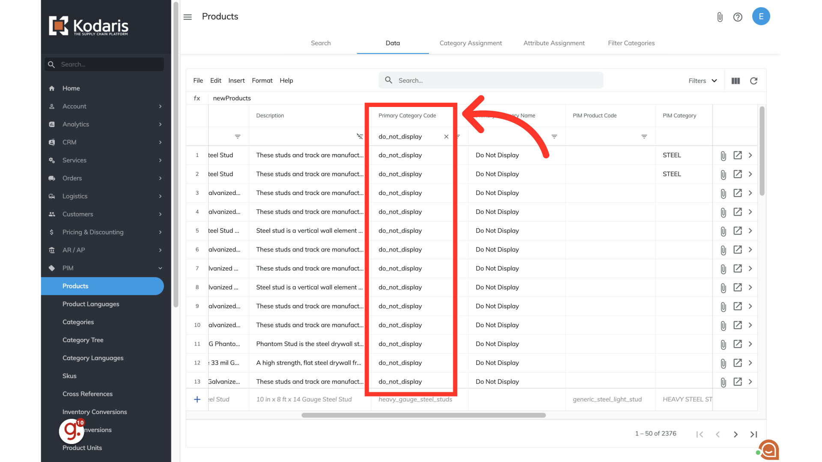822x462 pixels.
Task: Open the column chooser icon
Action: point(736,81)
